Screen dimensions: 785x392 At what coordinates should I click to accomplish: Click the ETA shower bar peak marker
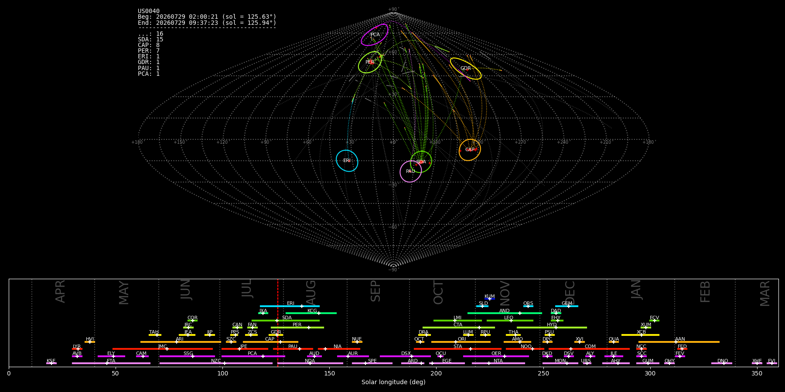[x=107, y=363]
